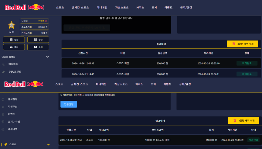This screenshot has width=262, height=149.
Task: Click the 공지 / 규정 shield icon in the sidebar
Action: coord(3,122)
